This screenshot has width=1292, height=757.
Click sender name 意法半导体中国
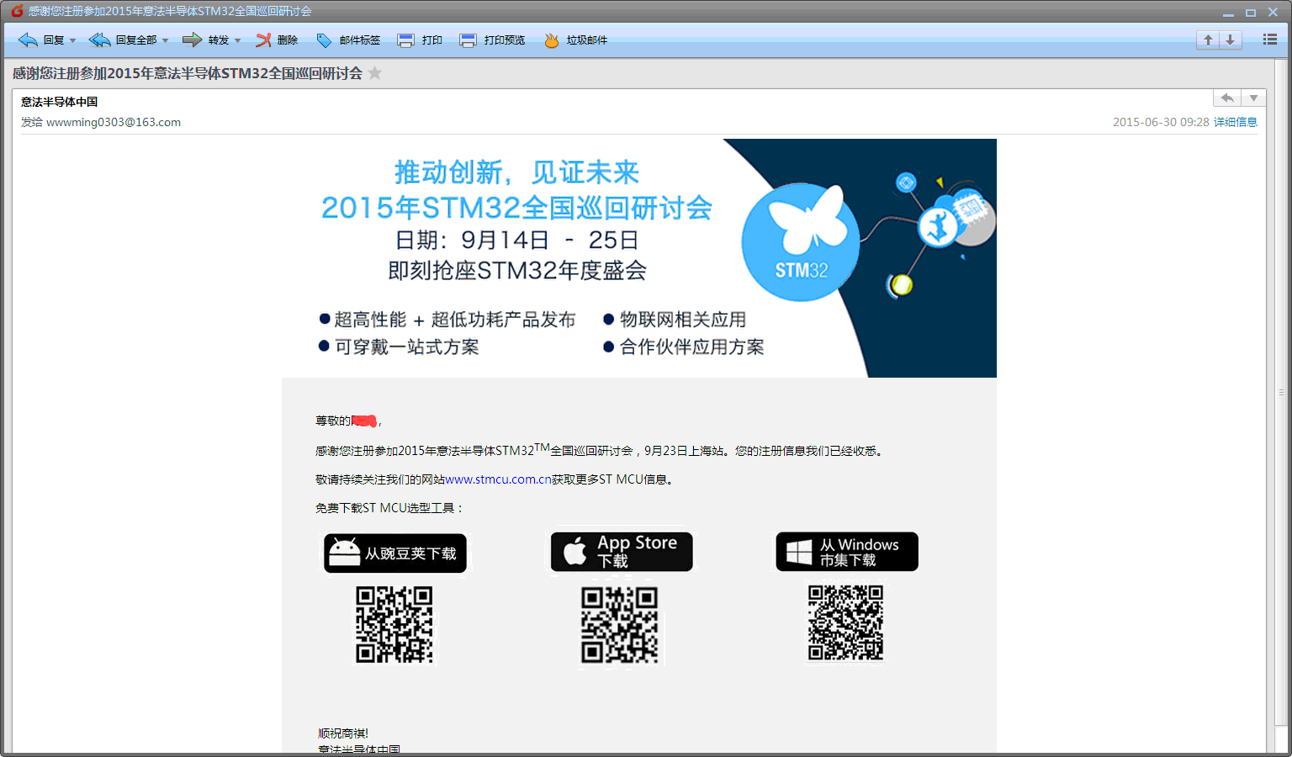click(59, 102)
